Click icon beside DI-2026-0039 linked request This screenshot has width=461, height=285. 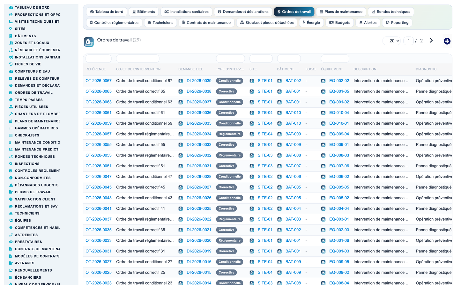181,81
